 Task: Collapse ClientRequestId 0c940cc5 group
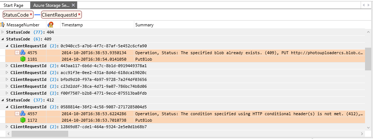tap(7, 46)
